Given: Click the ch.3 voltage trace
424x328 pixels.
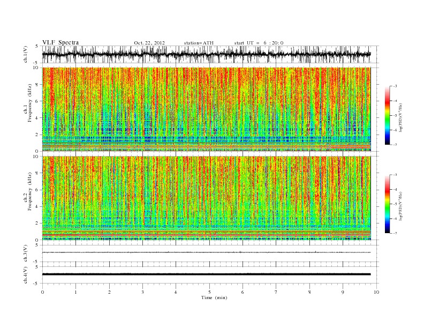Looking at the screenshot, I should 207,252.
